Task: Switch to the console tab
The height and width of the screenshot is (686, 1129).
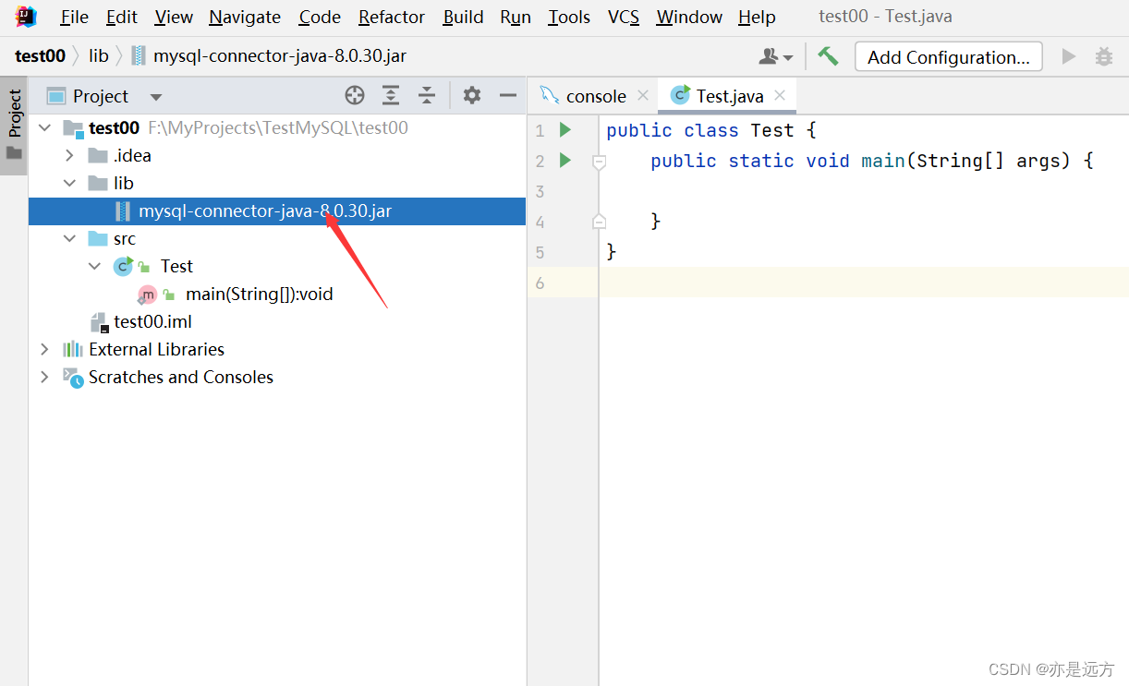Action: click(x=595, y=96)
